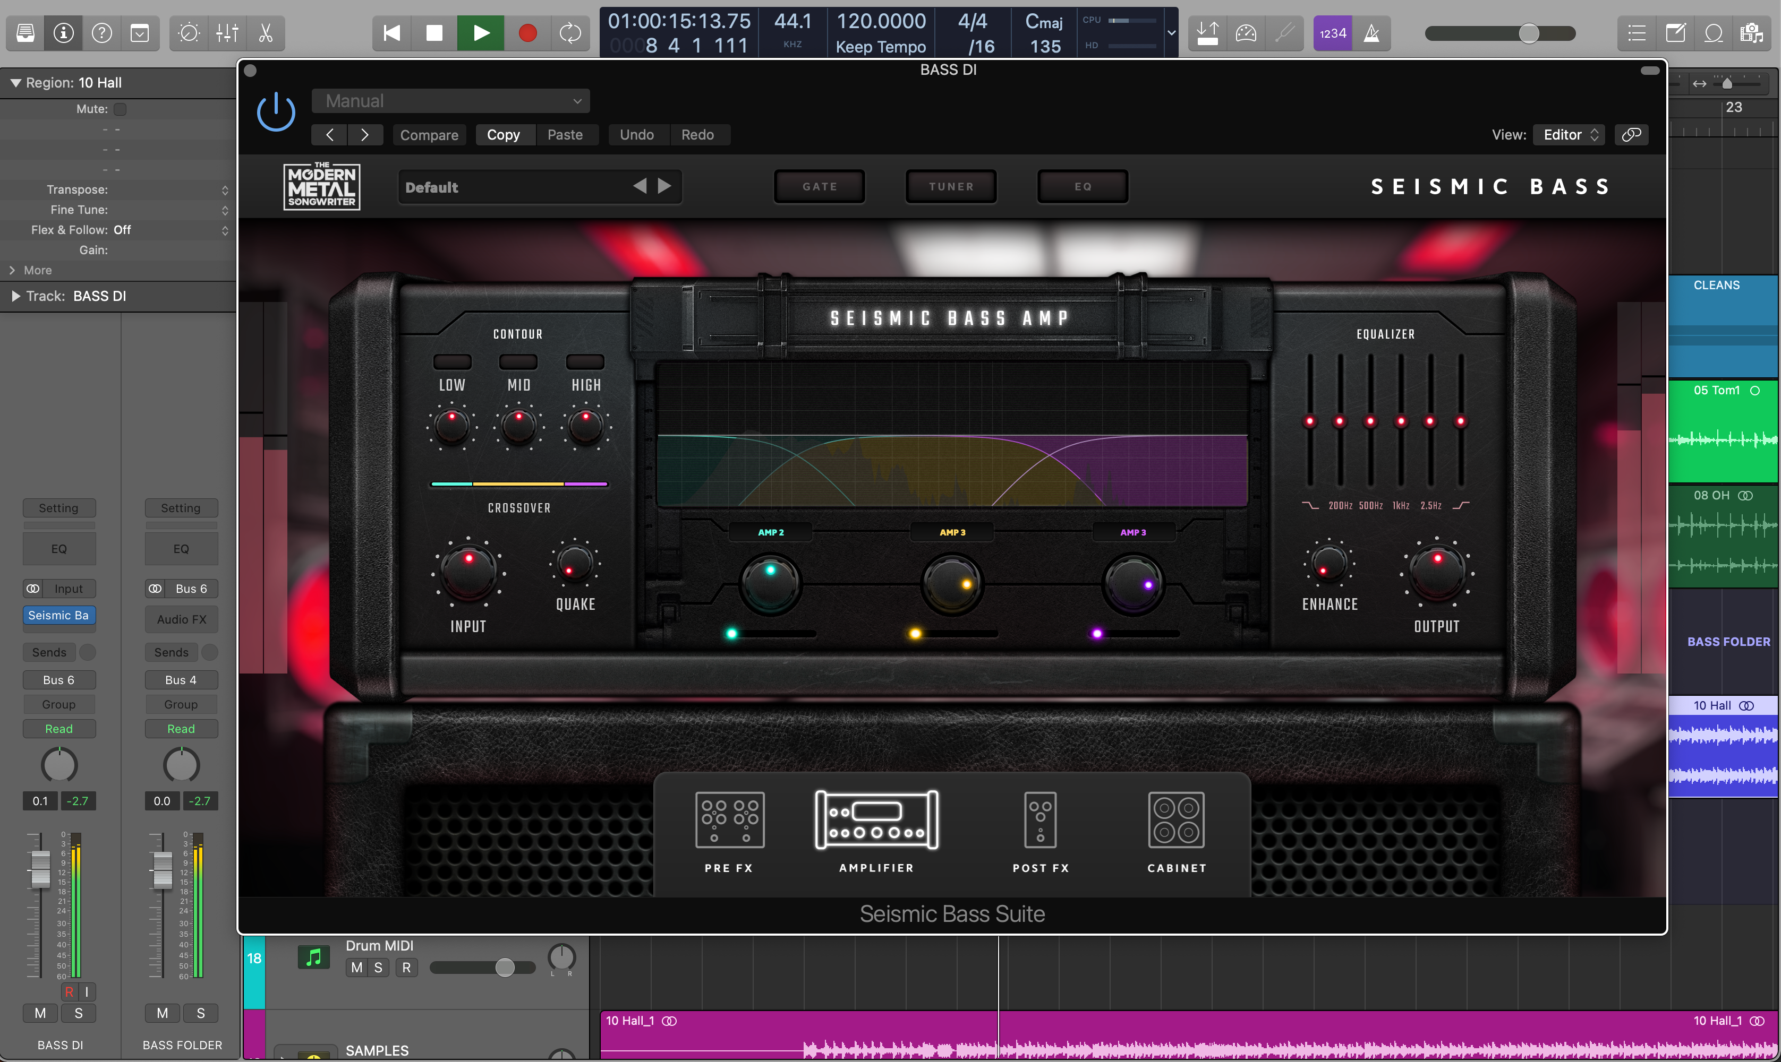1781x1062 pixels.
Task: Click the Cabinet section icon
Action: click(1176, 820)
